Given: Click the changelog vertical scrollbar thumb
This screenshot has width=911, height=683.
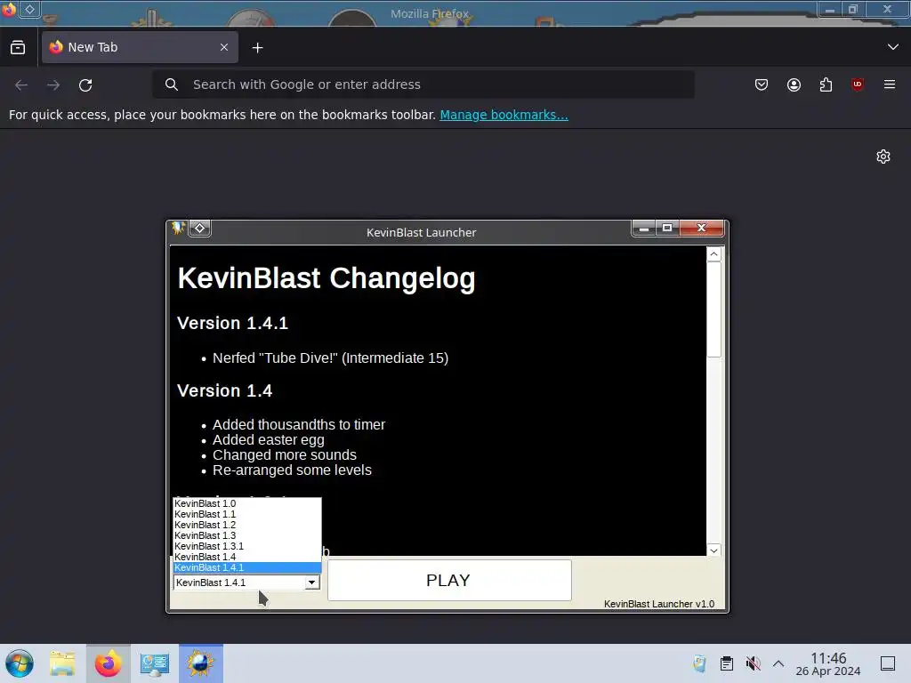Looking at the screenshot, I should [x=714, y=309].
